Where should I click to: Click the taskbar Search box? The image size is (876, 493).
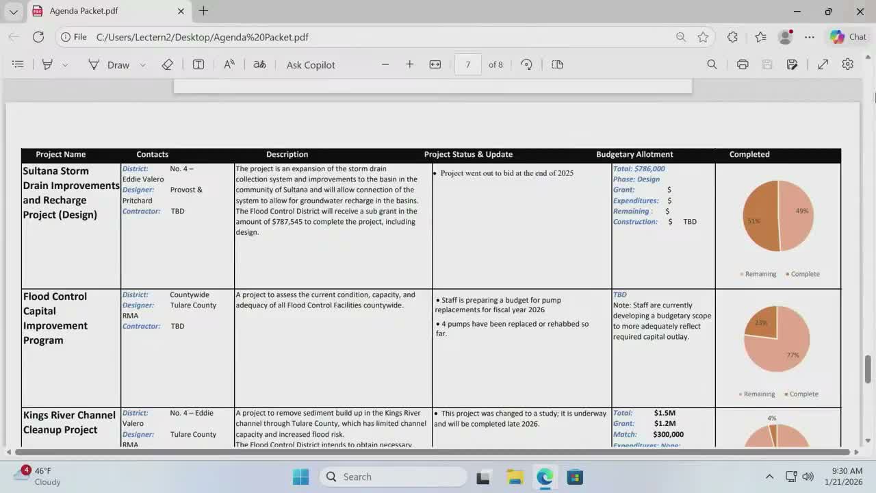point(392,477)
